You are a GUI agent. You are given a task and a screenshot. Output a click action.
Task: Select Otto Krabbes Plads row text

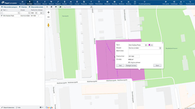pyautogui.click(x=9, y=16)
